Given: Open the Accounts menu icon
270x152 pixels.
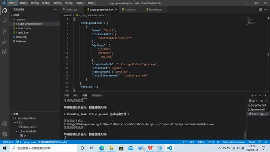Looking at the screenshot, I should point(5,124).
